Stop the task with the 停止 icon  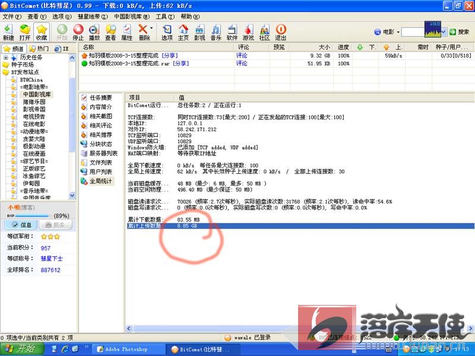tap(78, 32)
